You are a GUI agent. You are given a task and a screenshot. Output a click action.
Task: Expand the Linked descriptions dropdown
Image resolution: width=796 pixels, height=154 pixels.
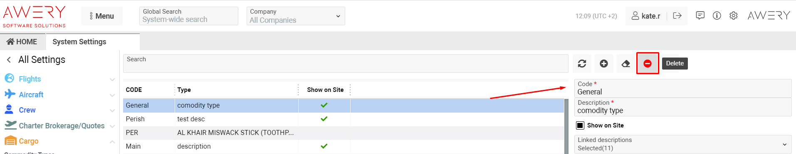(x=683, y=144)
